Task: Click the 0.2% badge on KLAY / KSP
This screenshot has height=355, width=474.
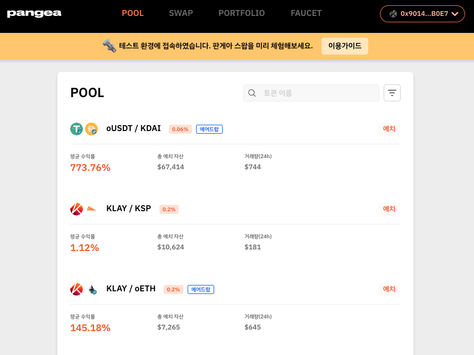Action: tap(169, 209)
